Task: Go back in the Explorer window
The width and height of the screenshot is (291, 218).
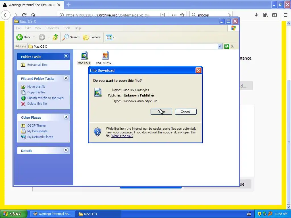Action: (23, 37)
